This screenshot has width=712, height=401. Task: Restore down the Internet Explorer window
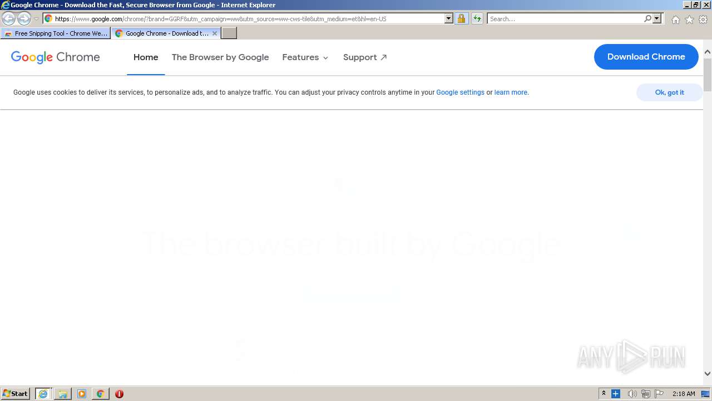coord(696,4)
